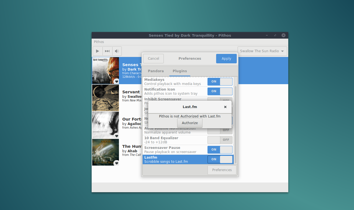The height and width of the screenshot is (210, 354).
Task: Click heart icon on Our Fortress album art
Action: [117, 136]
